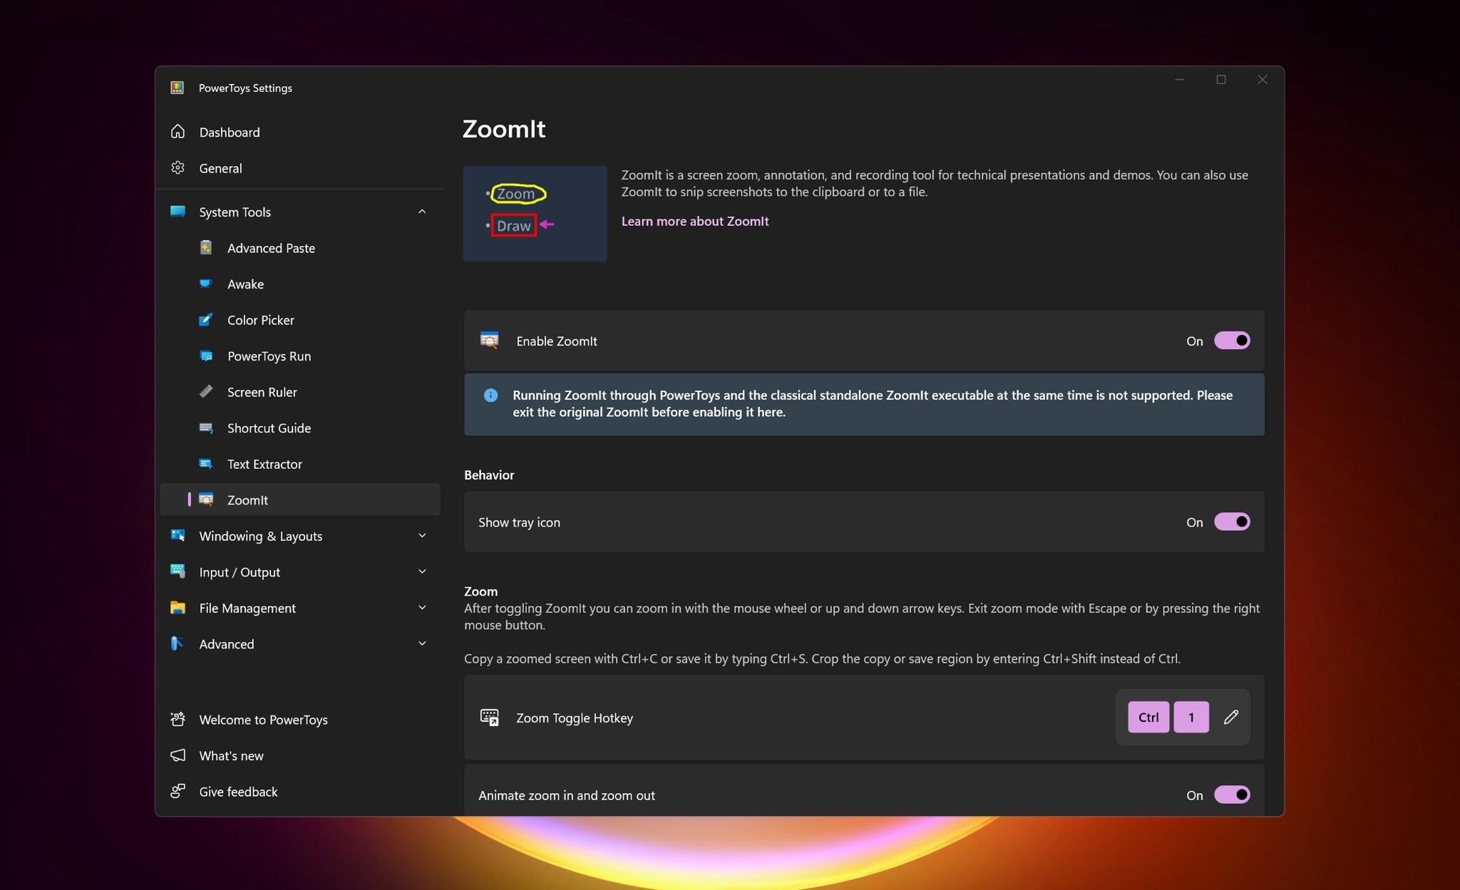Click the 1 hotkey key button

[x=1191, y=717]
